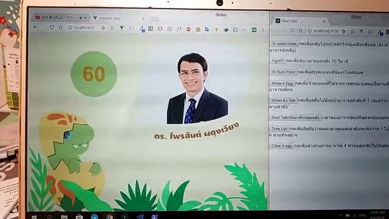Reload the page in right browser window
The height and width of the screenshot is (219, 389).
[x=292, y=30]
